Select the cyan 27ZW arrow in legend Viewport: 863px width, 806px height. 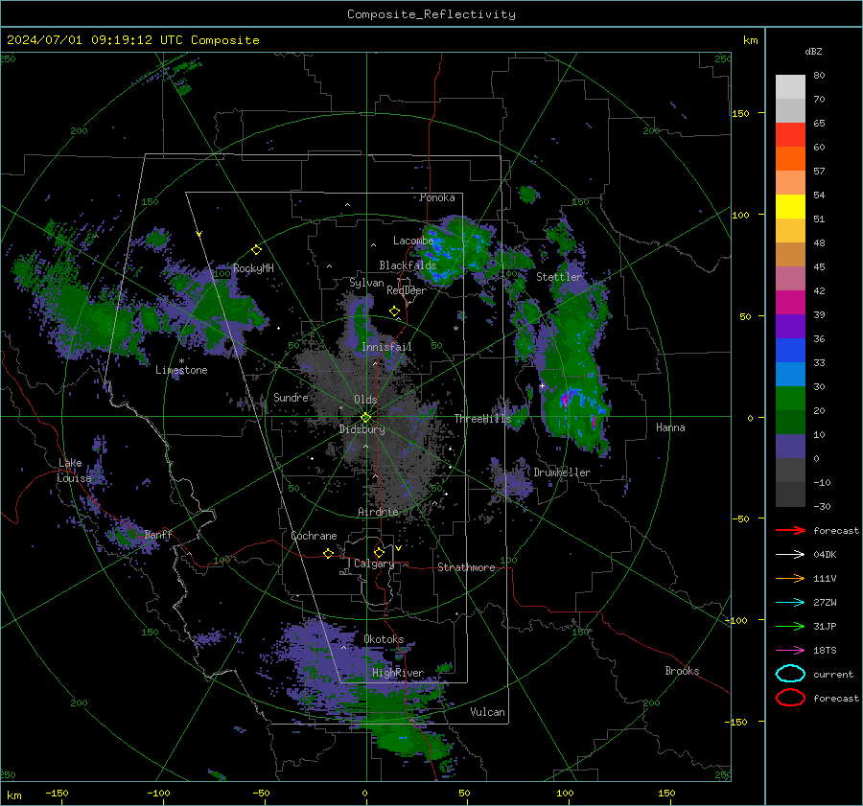pos(790,603)
